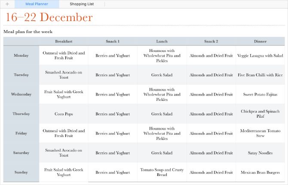Click the Dinner column header

pos(260,41)
